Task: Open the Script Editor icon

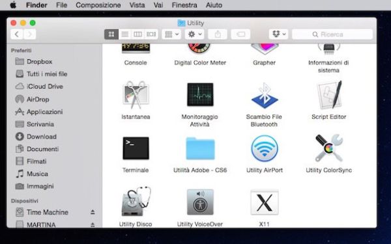Action: pos(329,95)
